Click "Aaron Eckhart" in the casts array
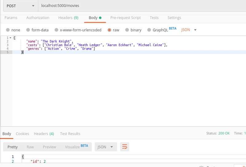Screen dimensions: 246x167 [119, 45]
